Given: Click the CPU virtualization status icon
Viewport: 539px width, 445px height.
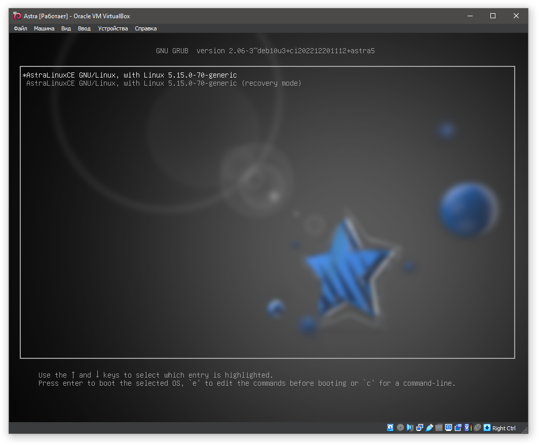Looking at the screenshot, I should coord(468,427).
